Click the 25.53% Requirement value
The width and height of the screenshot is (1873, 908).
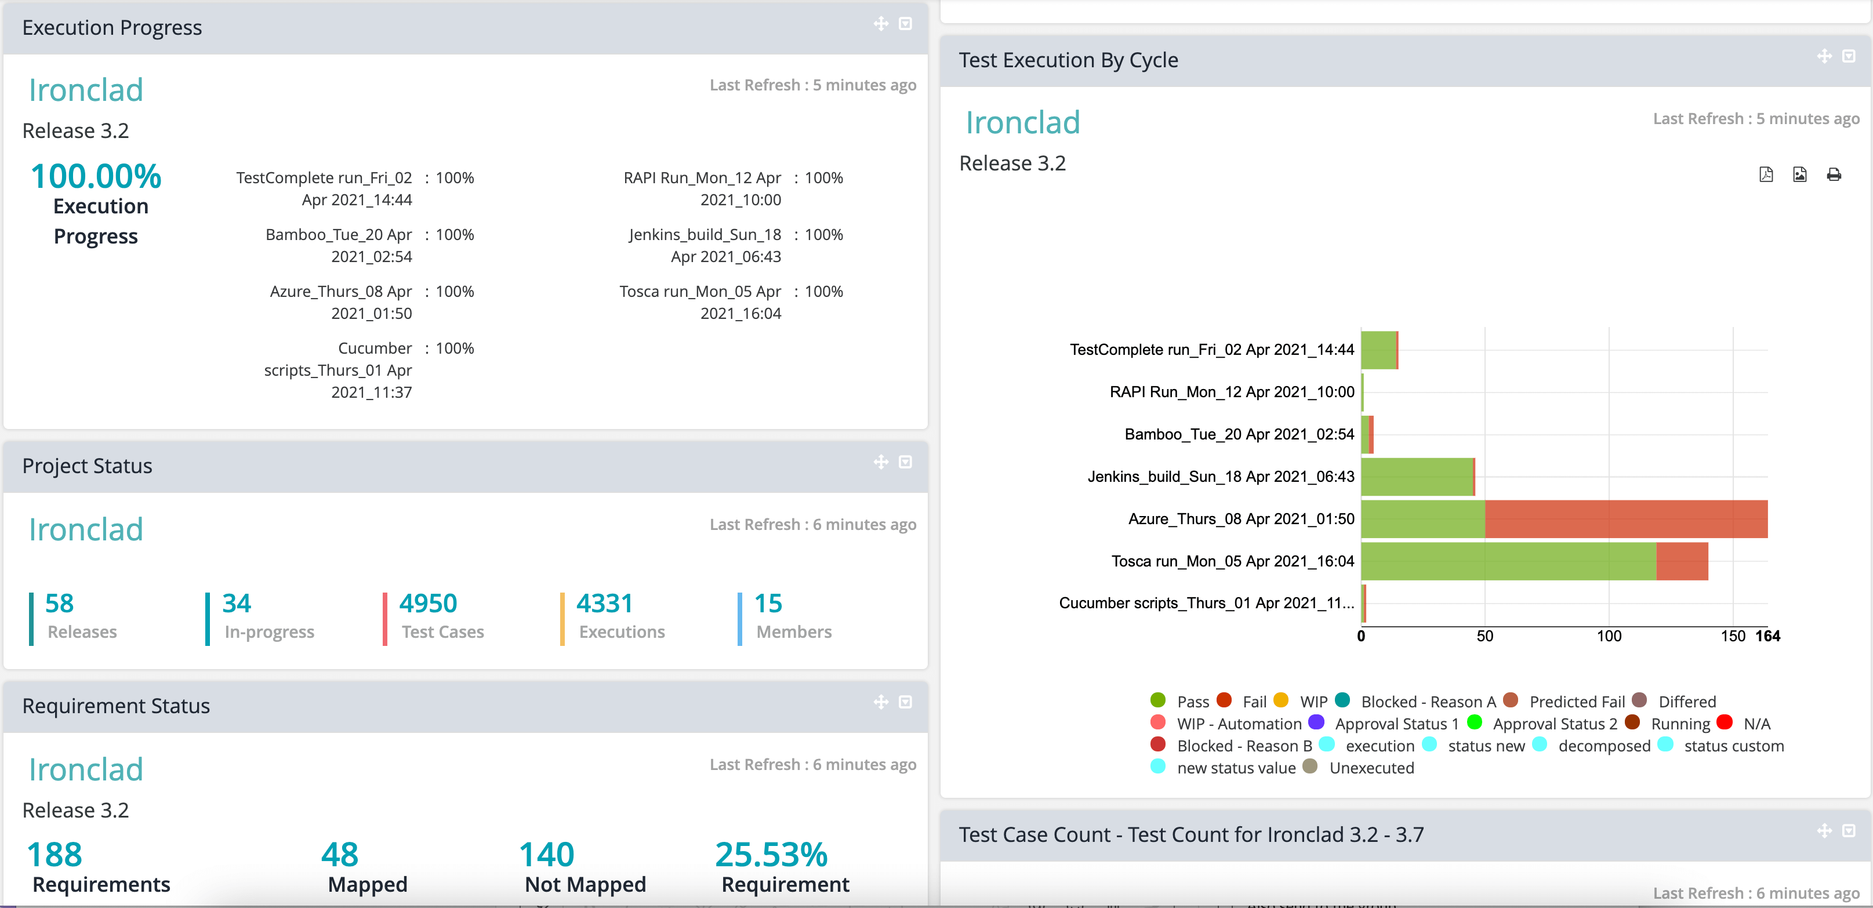point(771,854)
